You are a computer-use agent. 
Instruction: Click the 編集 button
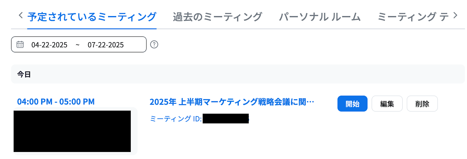(x=387, y=104)
